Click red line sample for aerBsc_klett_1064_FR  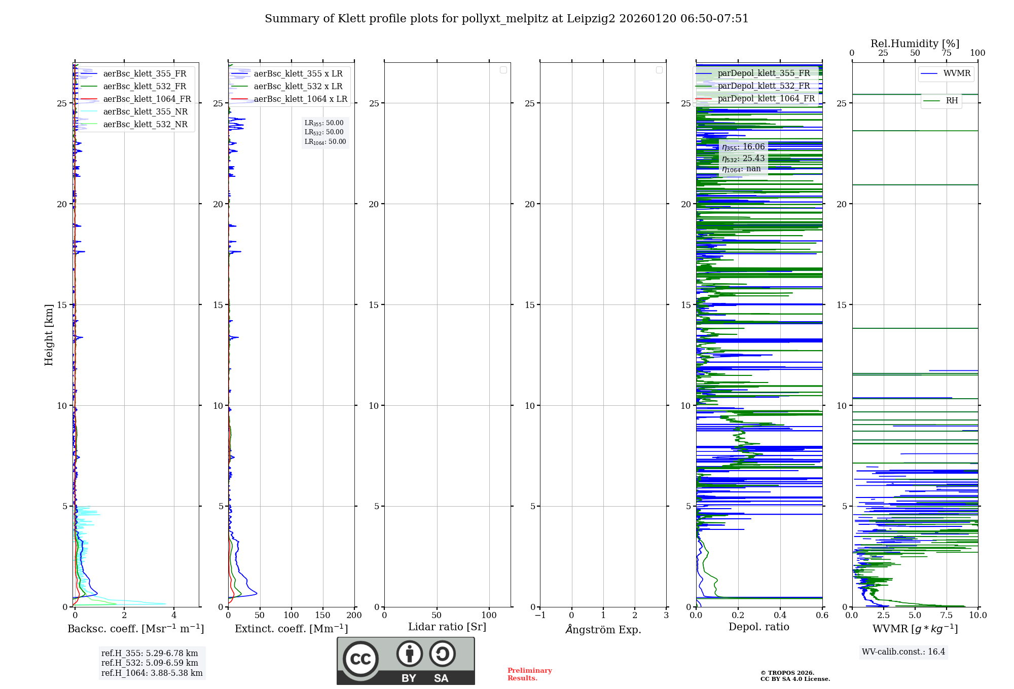89,99
